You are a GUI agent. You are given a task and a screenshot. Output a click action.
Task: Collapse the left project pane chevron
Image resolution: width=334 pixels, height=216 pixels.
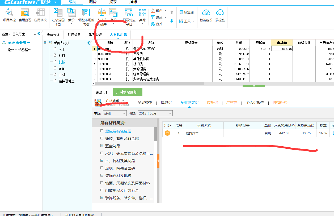(x=39, y=34)
